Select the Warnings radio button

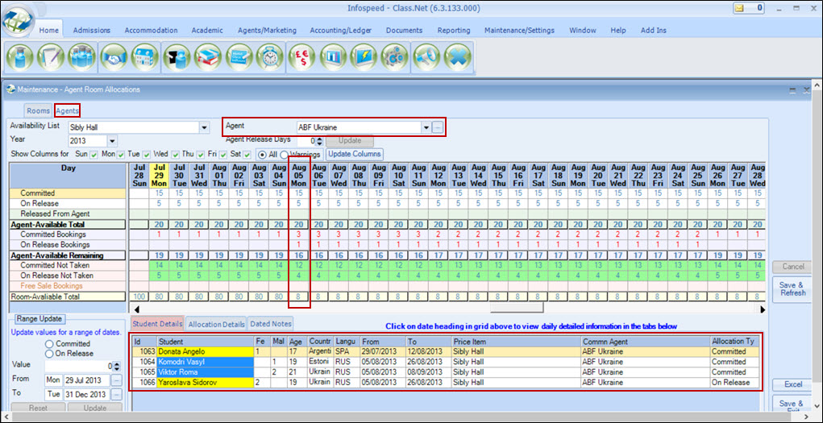285,154
